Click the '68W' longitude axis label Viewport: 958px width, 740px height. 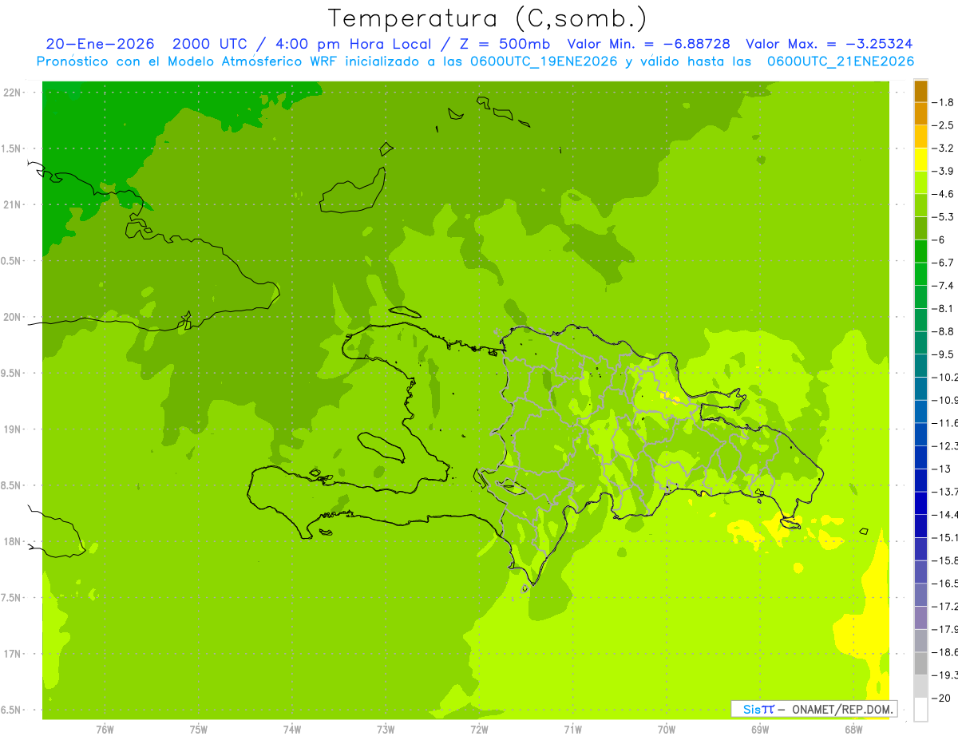(853, 730)
